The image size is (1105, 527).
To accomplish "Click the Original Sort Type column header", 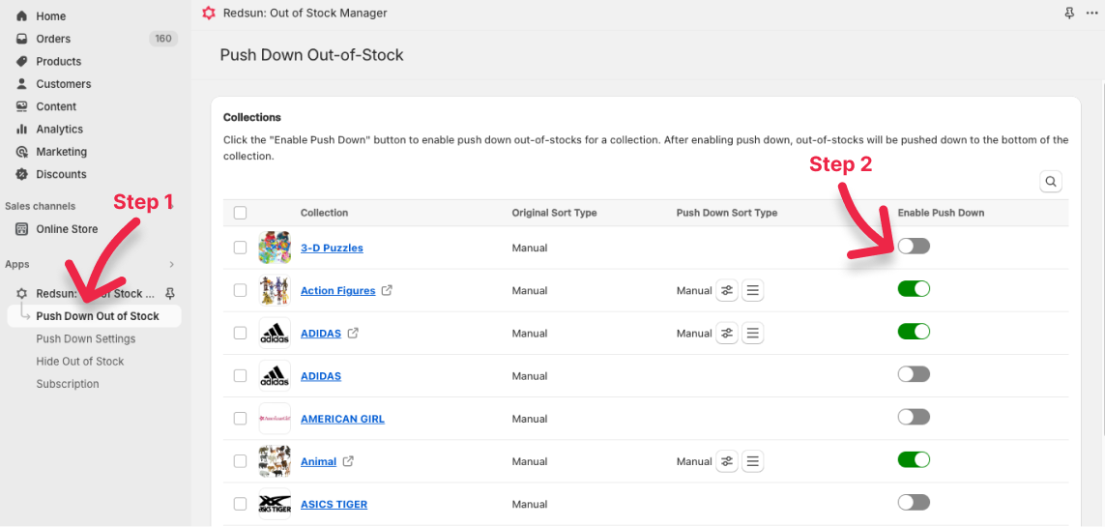I will tap(555, 213).
